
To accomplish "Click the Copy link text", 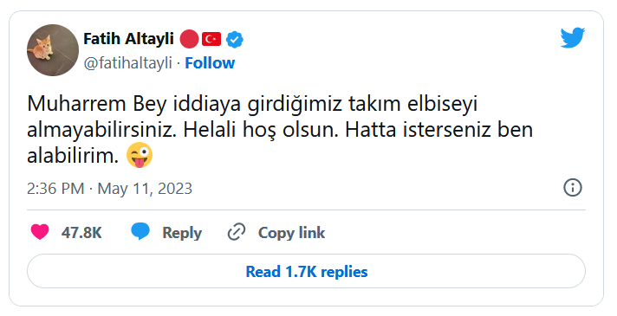I will [291, 233].
